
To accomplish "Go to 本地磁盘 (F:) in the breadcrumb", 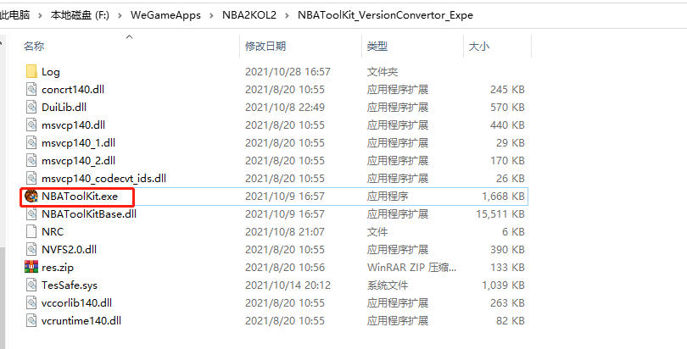I will (80, 15).
